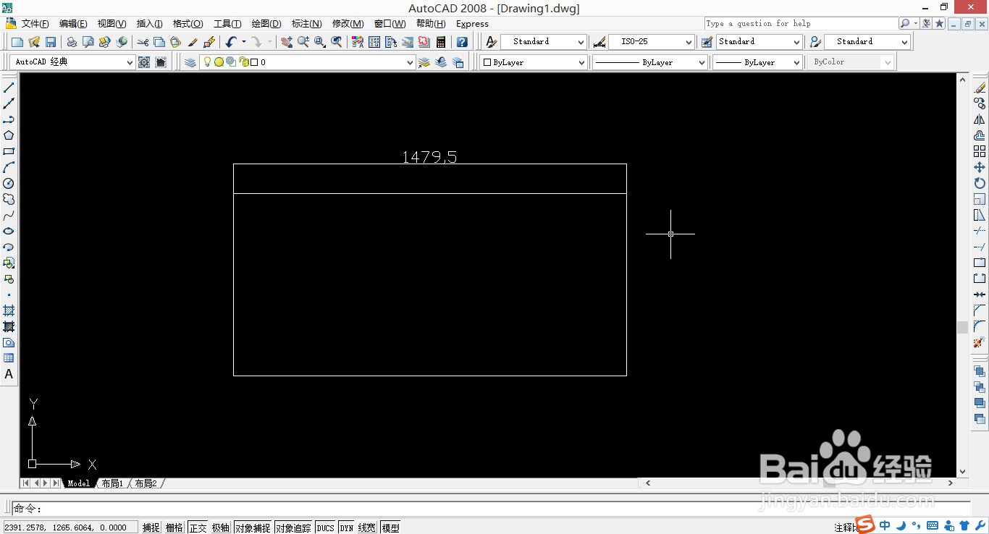Toggle 捕捉 snap mode in status bar

[x=151, y=527]
